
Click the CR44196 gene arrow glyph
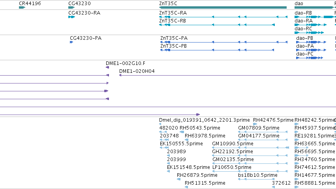(x=22, y=7)
